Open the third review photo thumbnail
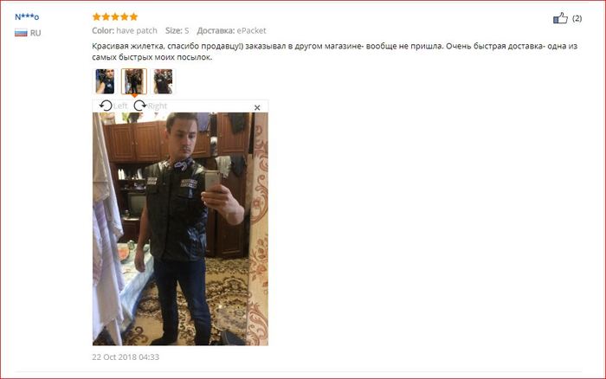606x379 pixels. (x=163, y=81)
